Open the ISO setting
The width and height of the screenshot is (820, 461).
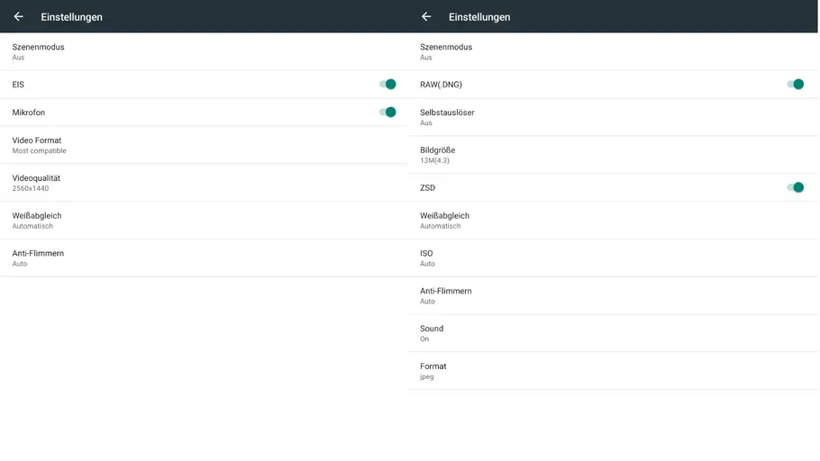click(x=613, y=258)
